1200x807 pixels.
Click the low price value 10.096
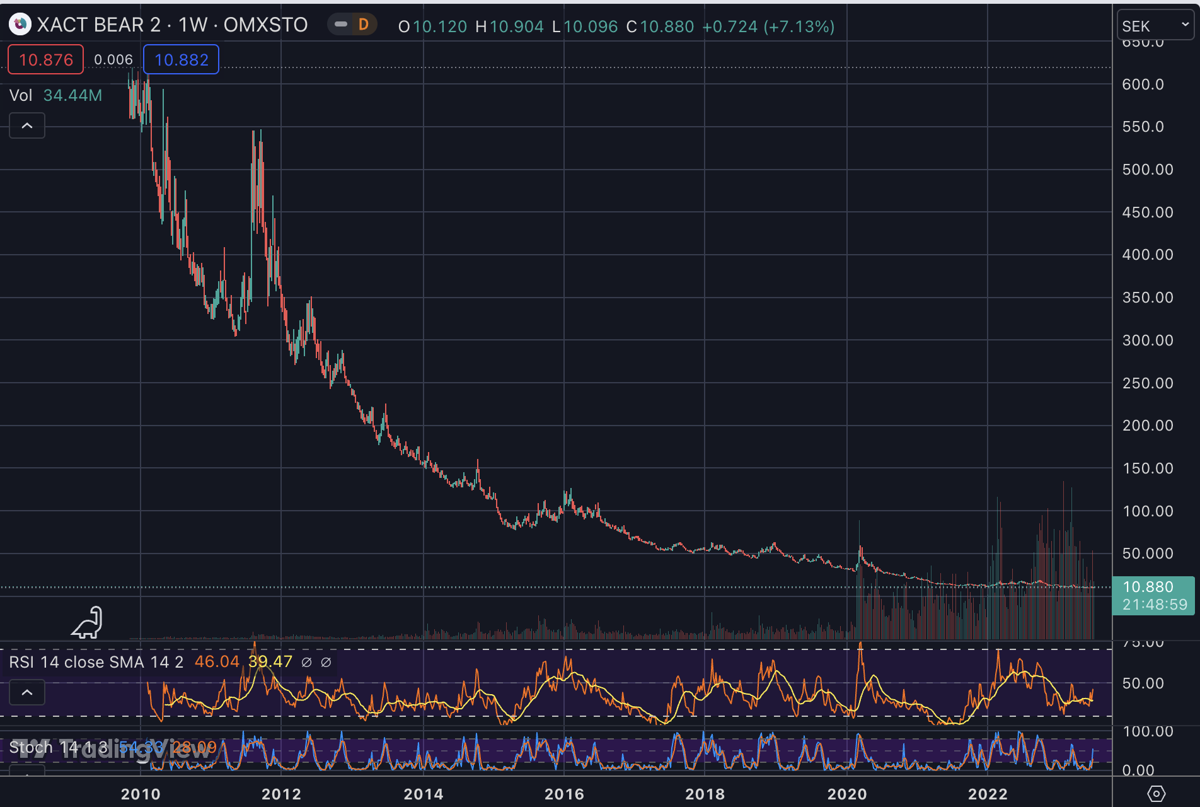pyautogui.click(x=591, y=26)
